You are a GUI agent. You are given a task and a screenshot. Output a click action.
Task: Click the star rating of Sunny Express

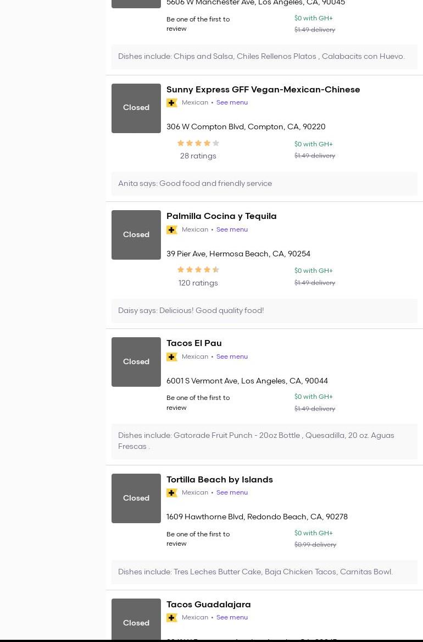pyautogui.click(x=198, y=144)
